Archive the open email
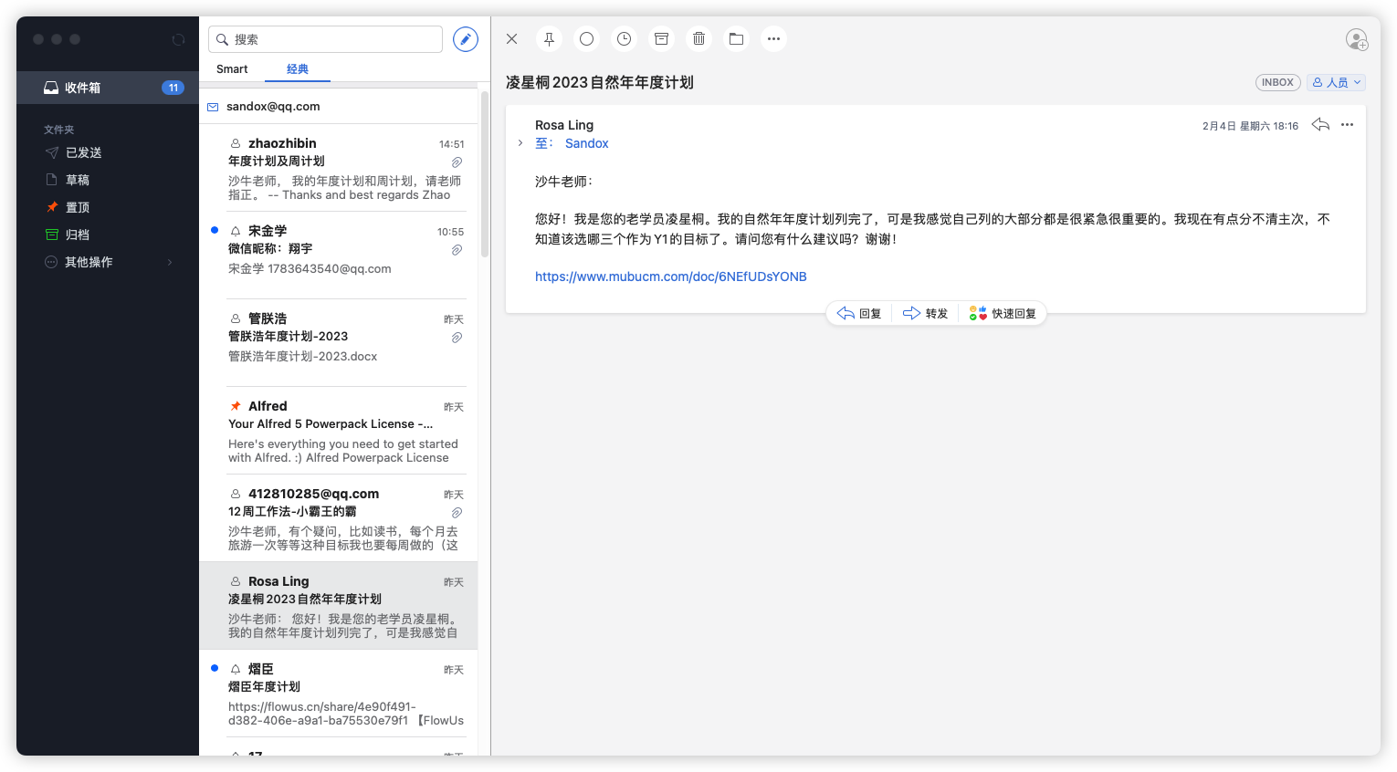Image resolution: width=1397 pixels, height=772 pixels. click(661, 39)
